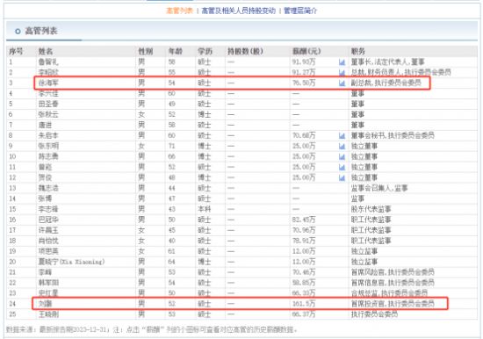
Task: Click the 年龄 column header
Action: point(176,51)
